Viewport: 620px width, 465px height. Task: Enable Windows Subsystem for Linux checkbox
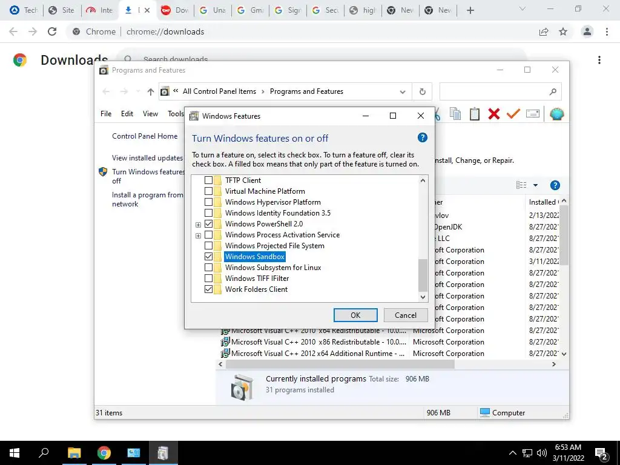click(x=208, y=267)
